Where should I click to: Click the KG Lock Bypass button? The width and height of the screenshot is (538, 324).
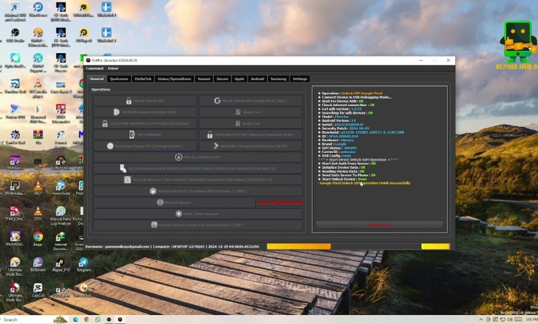tap(175, 202)
